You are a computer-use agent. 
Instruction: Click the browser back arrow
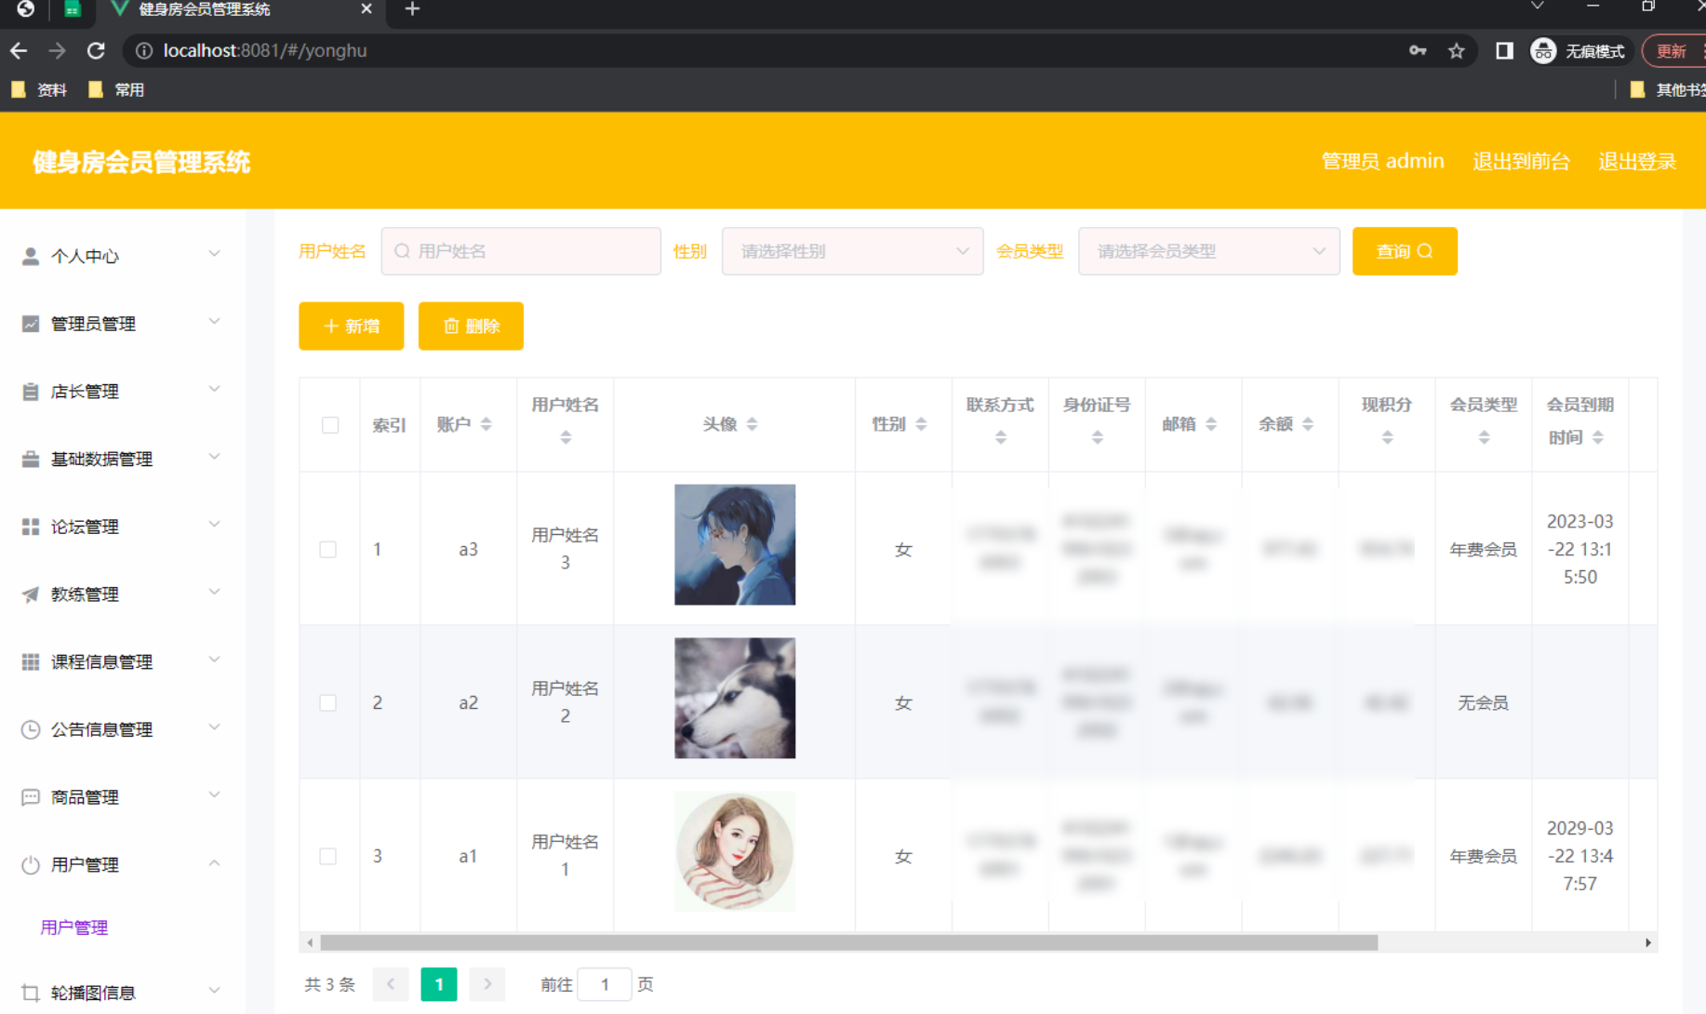pos(19,50)
